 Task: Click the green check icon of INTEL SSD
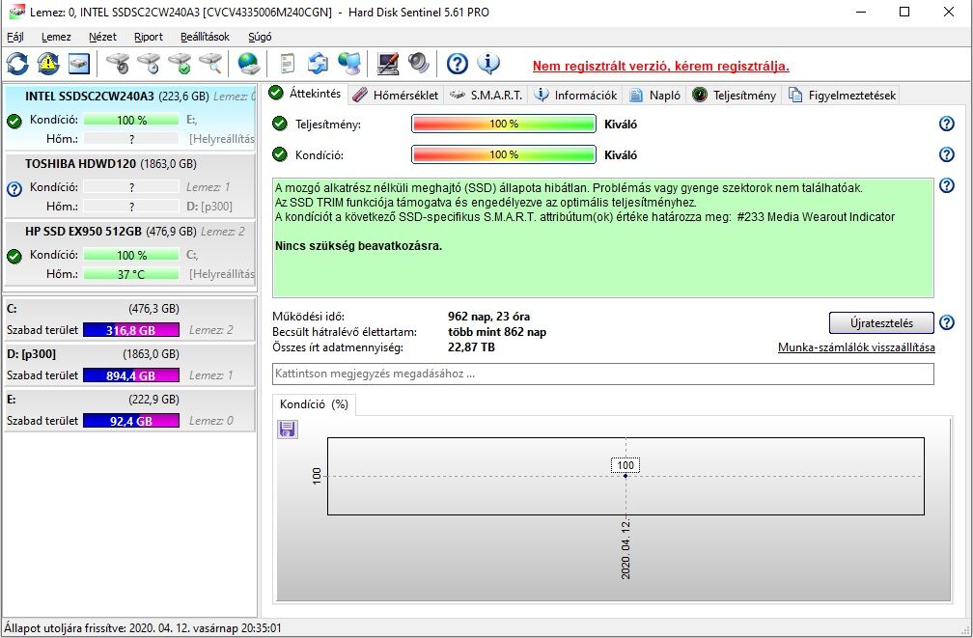(14, 121)
